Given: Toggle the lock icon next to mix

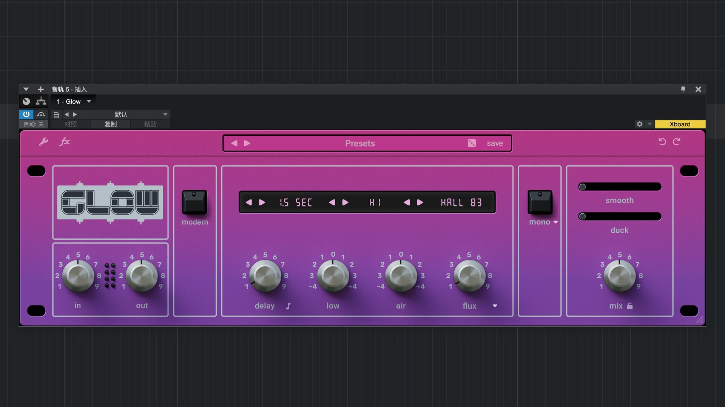Looking at the screenshot, I should click(x=630, y=306).
